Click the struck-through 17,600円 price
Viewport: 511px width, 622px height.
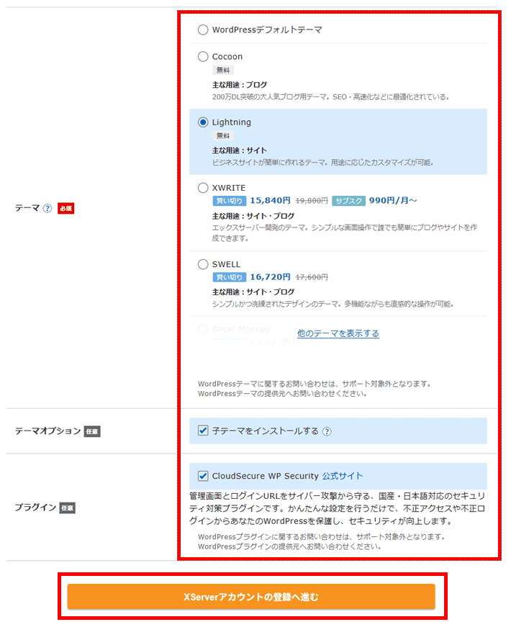coord(312,277)
